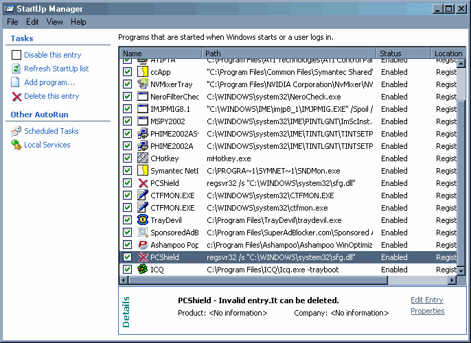The image size is (471, 343).
Task: Click the ICQ flower icon
Action: 143,269
